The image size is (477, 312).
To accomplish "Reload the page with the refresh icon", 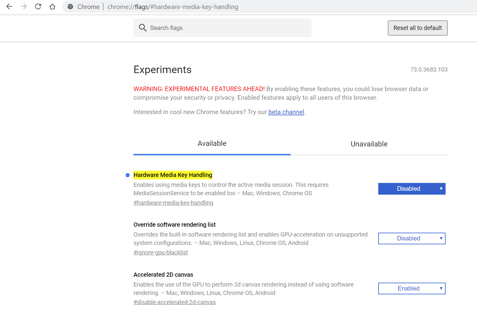I will tap(38, 7).
